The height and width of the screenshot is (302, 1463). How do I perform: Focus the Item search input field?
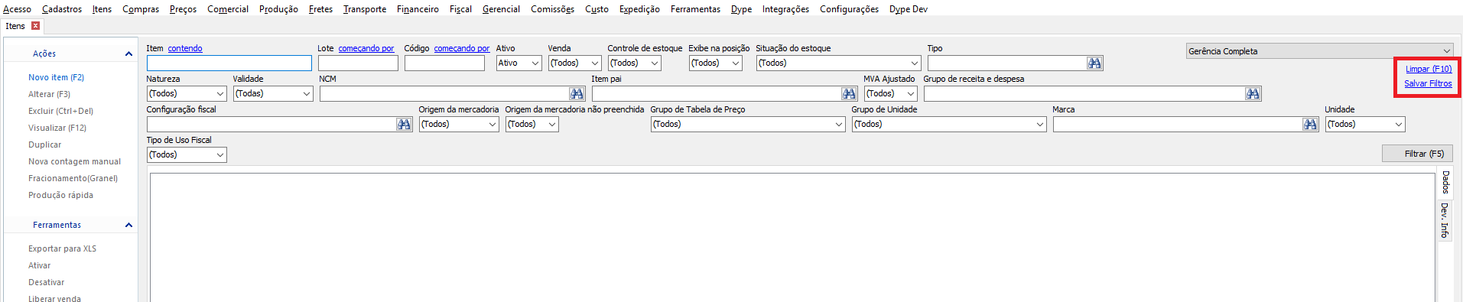[x=229, y=63]
